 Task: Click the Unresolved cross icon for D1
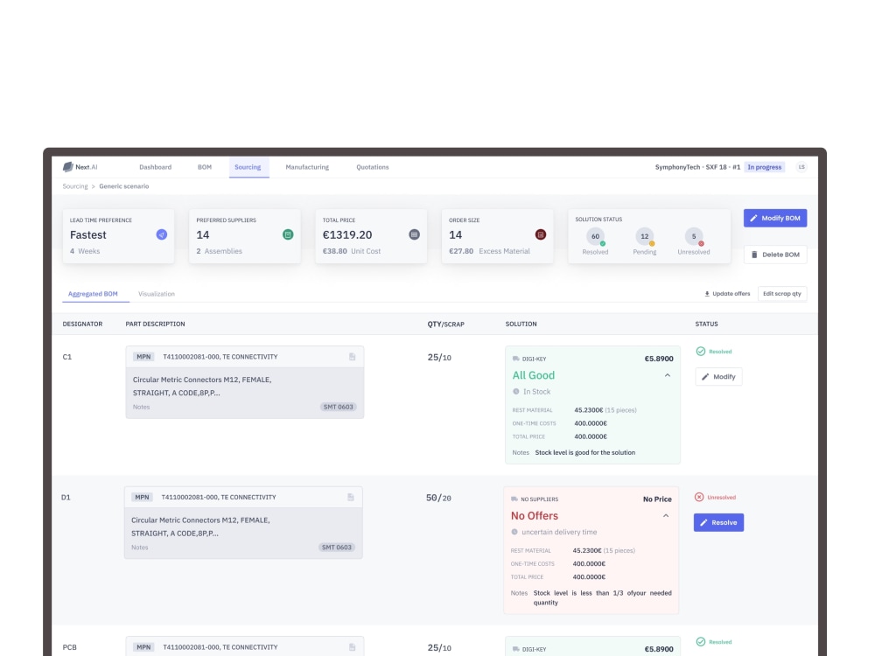pos(699,497)
